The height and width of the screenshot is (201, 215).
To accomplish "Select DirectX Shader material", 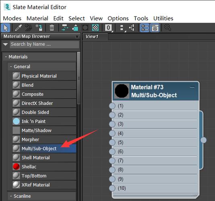I will coord(45,103).
